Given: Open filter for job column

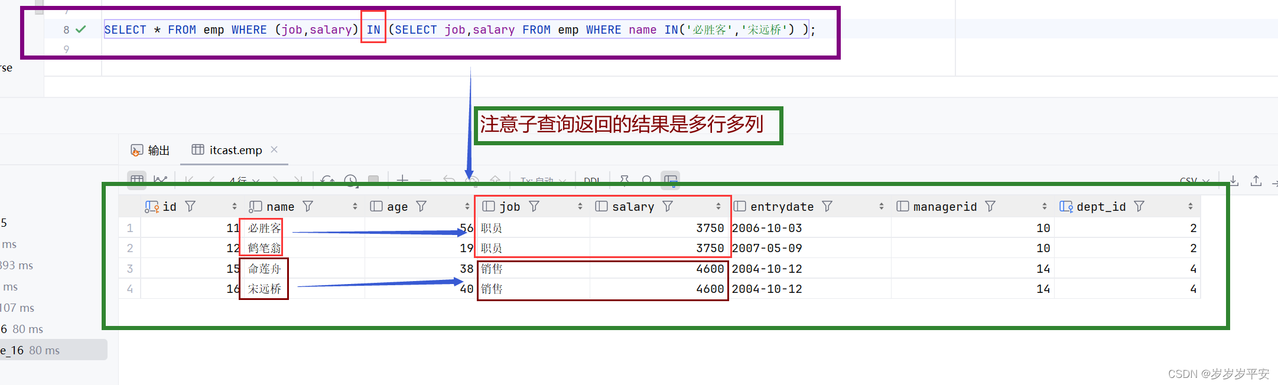Looking at the screenshot, I should coord(534,206).
